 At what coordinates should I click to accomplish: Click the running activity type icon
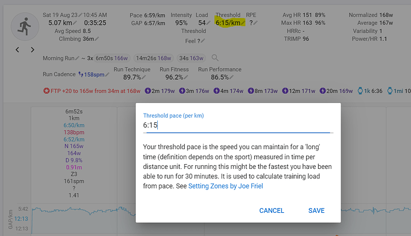click(x=25, y=26)
